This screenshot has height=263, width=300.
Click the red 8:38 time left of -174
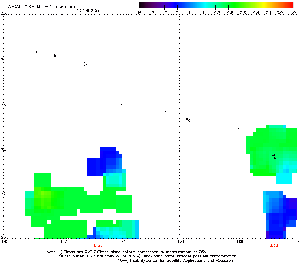pyautogui.click(x=98, y=246)
